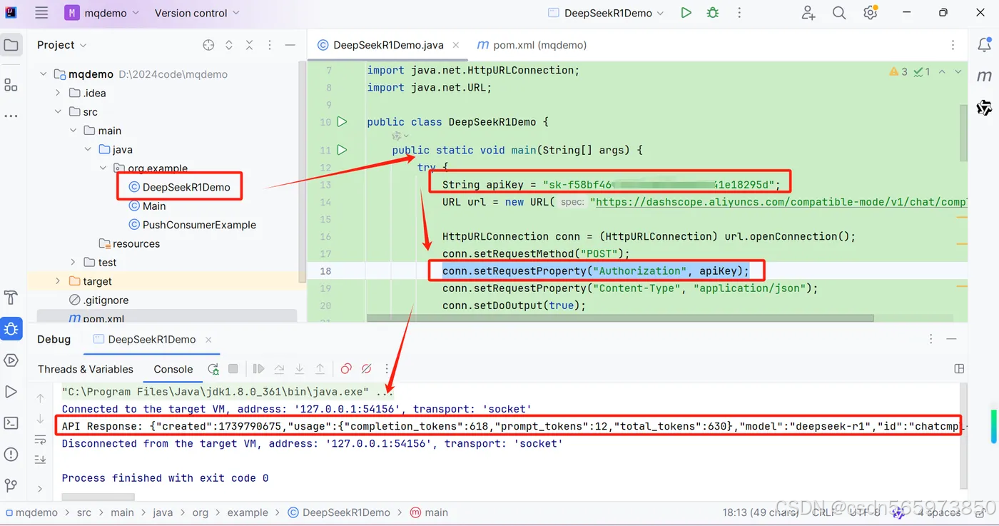The image size is (999, 526).
Task: Open the Debug tool window
Action: pyautogui.click(x=11, y=328)
